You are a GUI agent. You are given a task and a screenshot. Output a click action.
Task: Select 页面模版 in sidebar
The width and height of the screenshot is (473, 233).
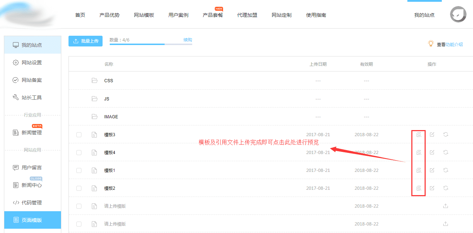click(x=33, y=220)
